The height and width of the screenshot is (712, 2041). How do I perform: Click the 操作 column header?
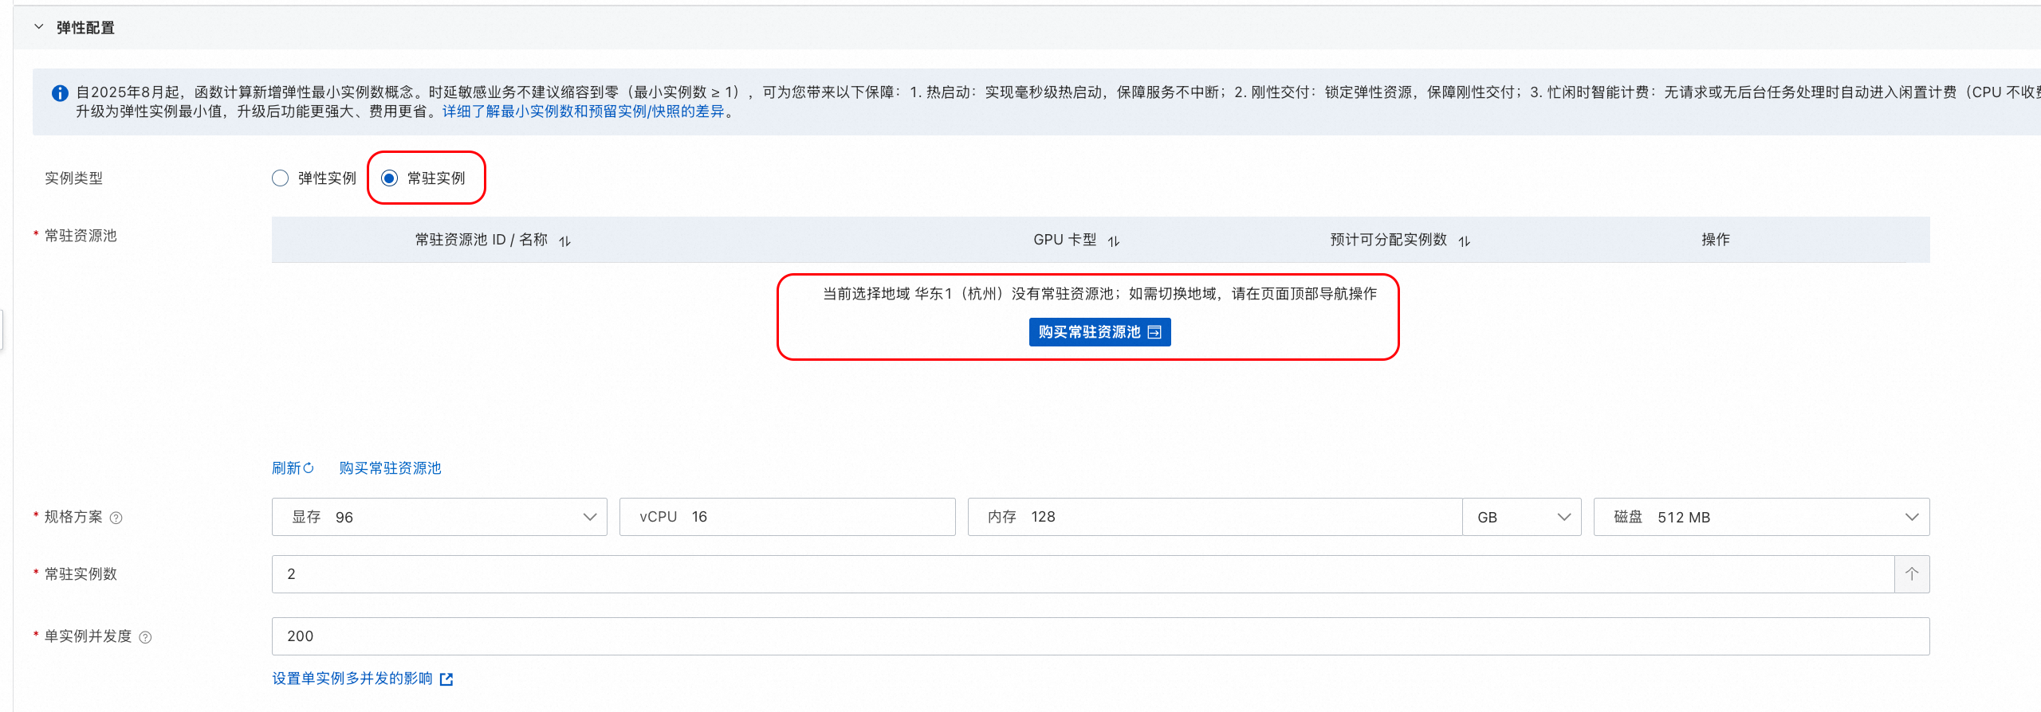(x=1715, y=240)
